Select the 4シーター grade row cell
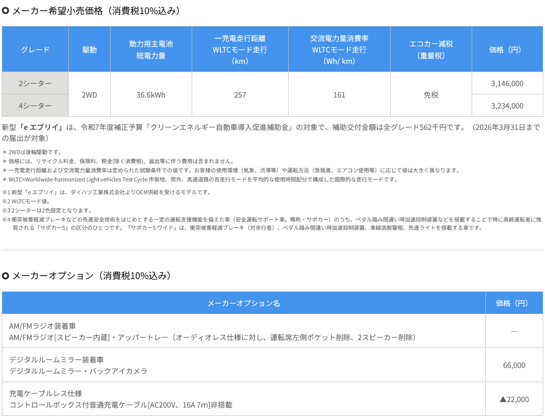The width and height of the screenshot is (545, 419). tap(35, 106)
